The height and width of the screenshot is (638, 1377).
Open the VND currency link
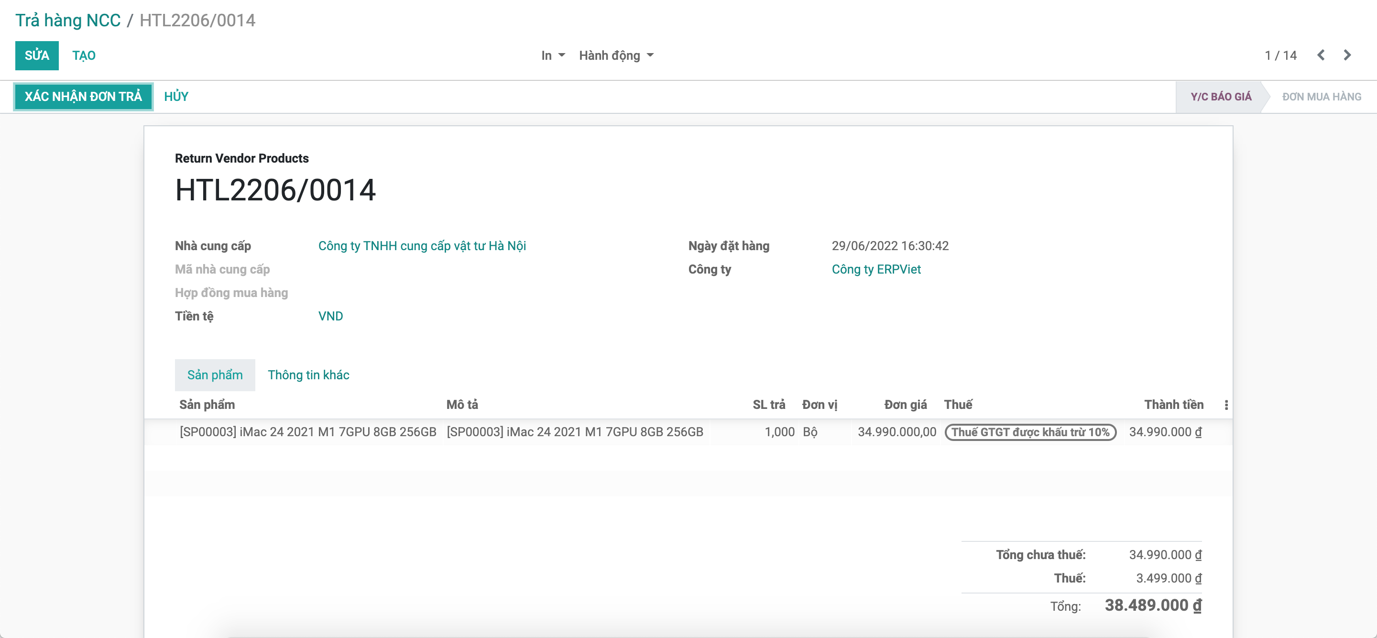pos(330,316)
